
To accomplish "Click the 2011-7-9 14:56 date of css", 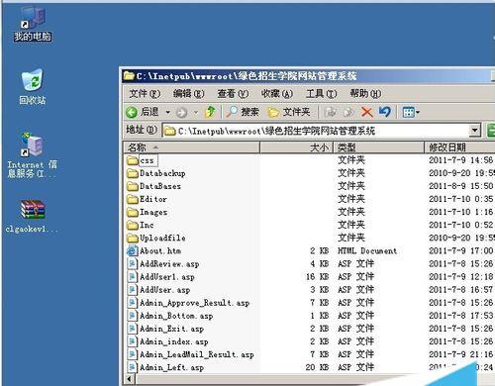I will 460,160.
